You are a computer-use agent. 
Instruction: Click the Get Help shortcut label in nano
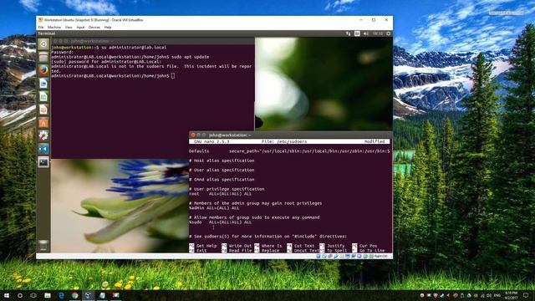pyautogui.click(x=206, y=246)
